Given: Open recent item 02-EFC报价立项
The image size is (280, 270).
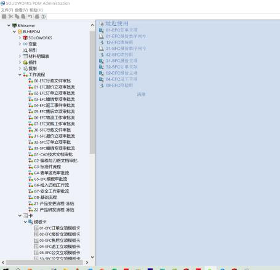Looking at the screenshot, I should [122, 73].
